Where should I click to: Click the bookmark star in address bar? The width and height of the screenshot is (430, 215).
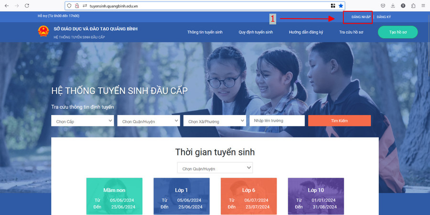tap(341, 6)
